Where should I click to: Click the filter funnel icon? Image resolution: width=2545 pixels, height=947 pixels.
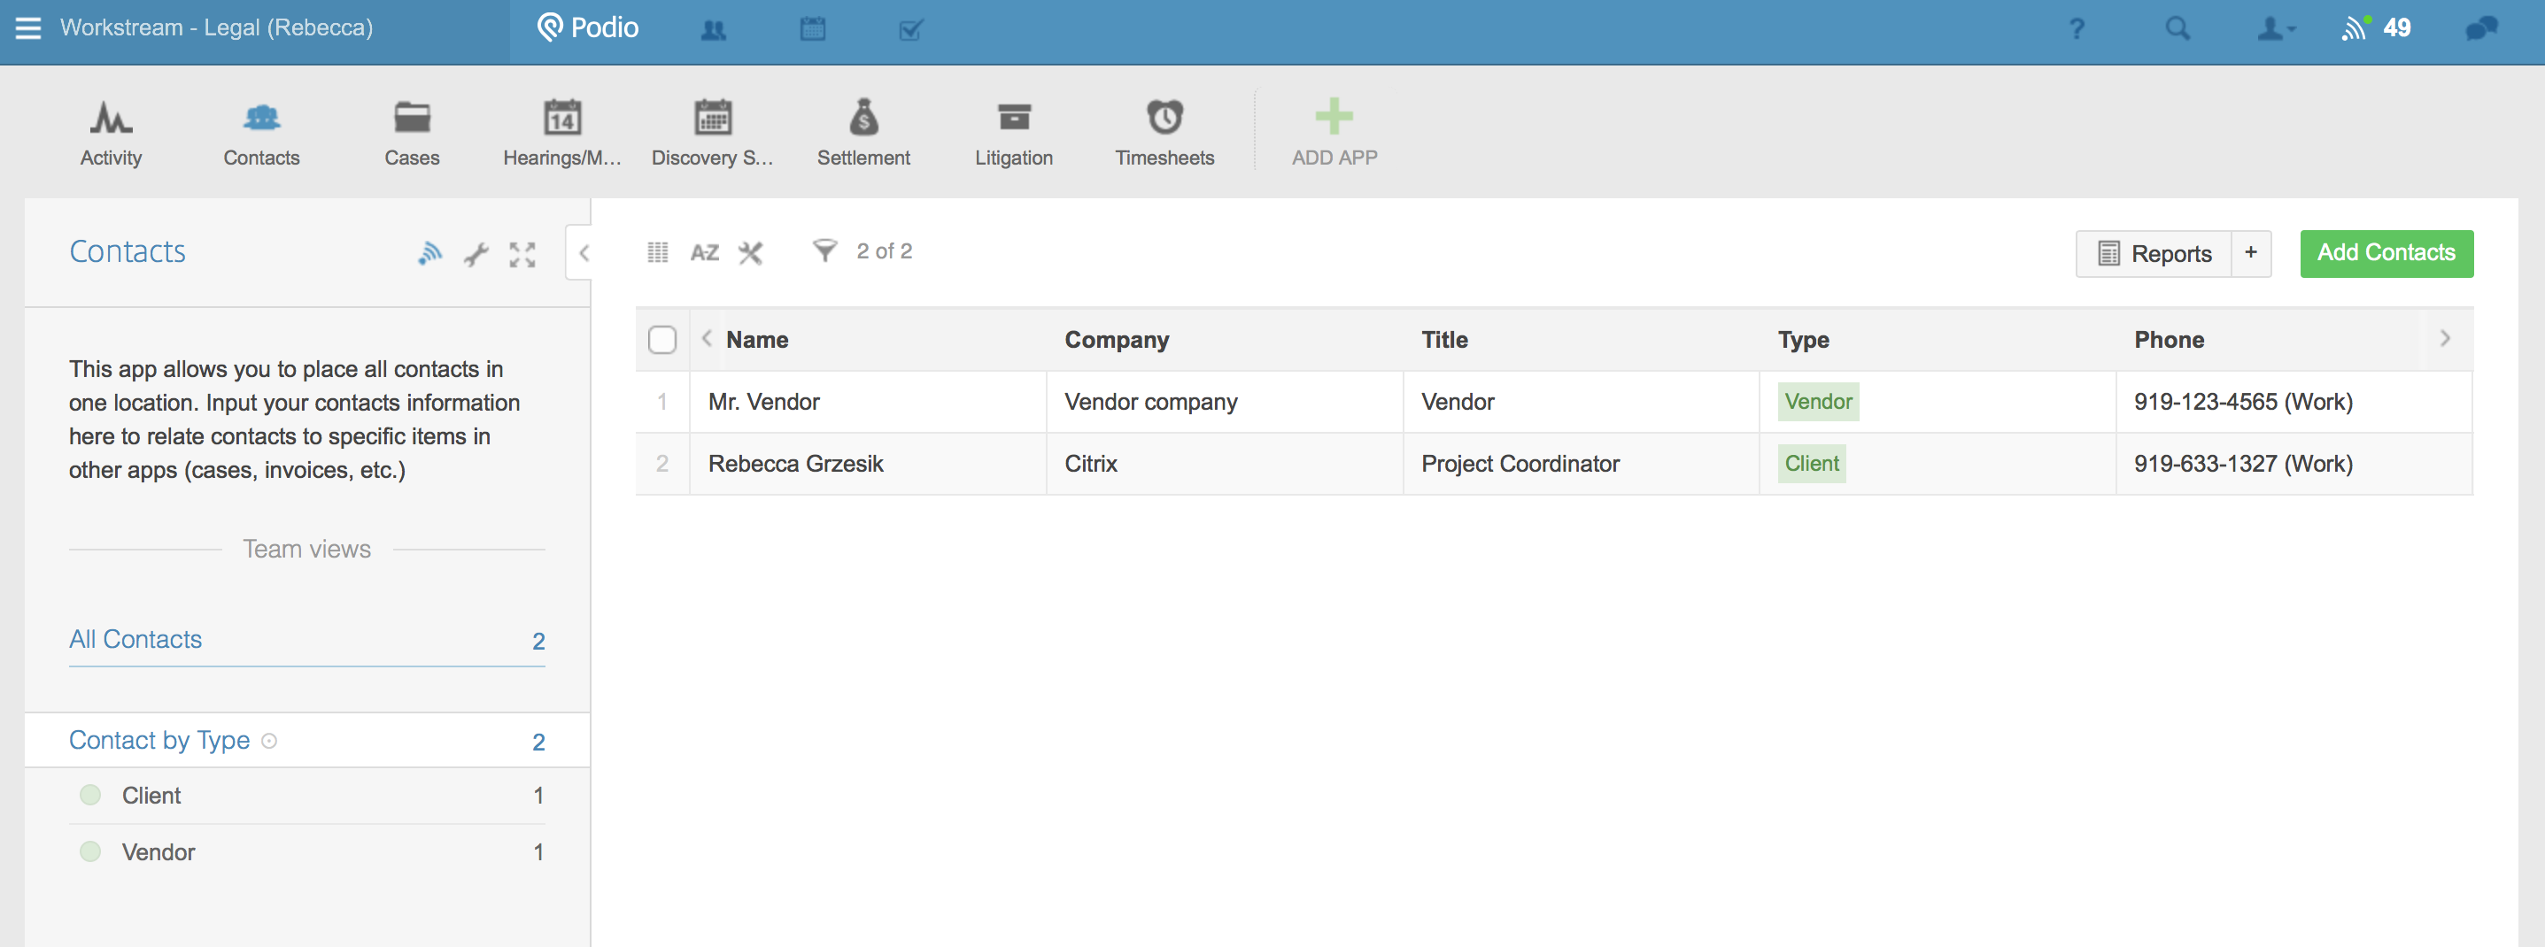click(824, 250)
